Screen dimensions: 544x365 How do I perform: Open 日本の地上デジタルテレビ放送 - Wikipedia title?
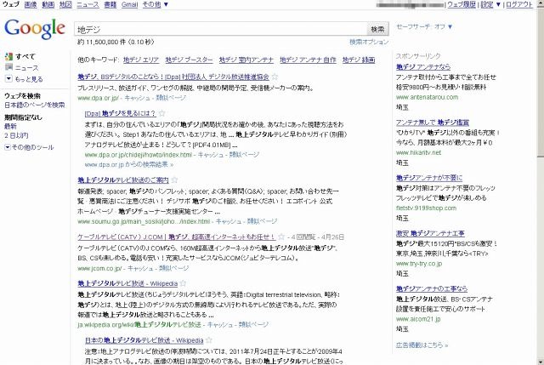click(144, 340)
